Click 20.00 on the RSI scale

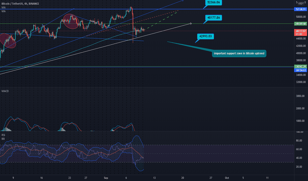click(299, 167)
